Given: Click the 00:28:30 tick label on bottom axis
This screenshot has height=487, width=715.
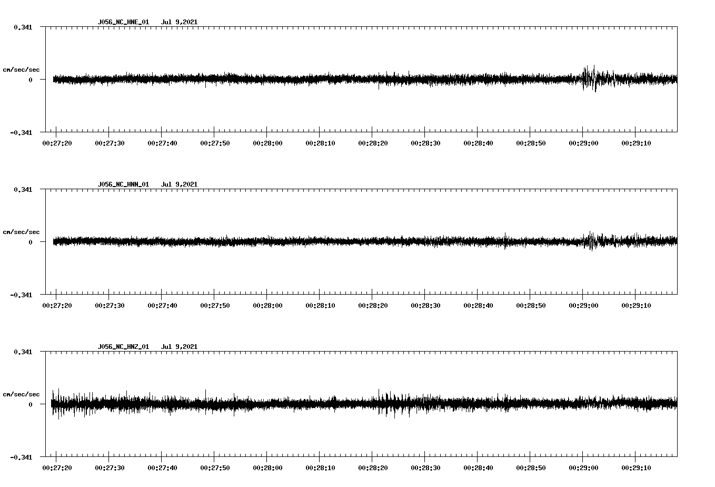Looking at the screenshot, I should [425, 467].
